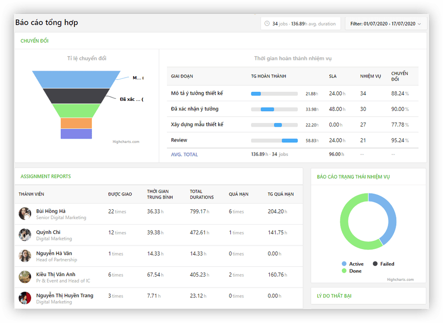Click the Filter dropdown chevron arrow
This screenshot has width=443, height=323.
coord(419,24)
